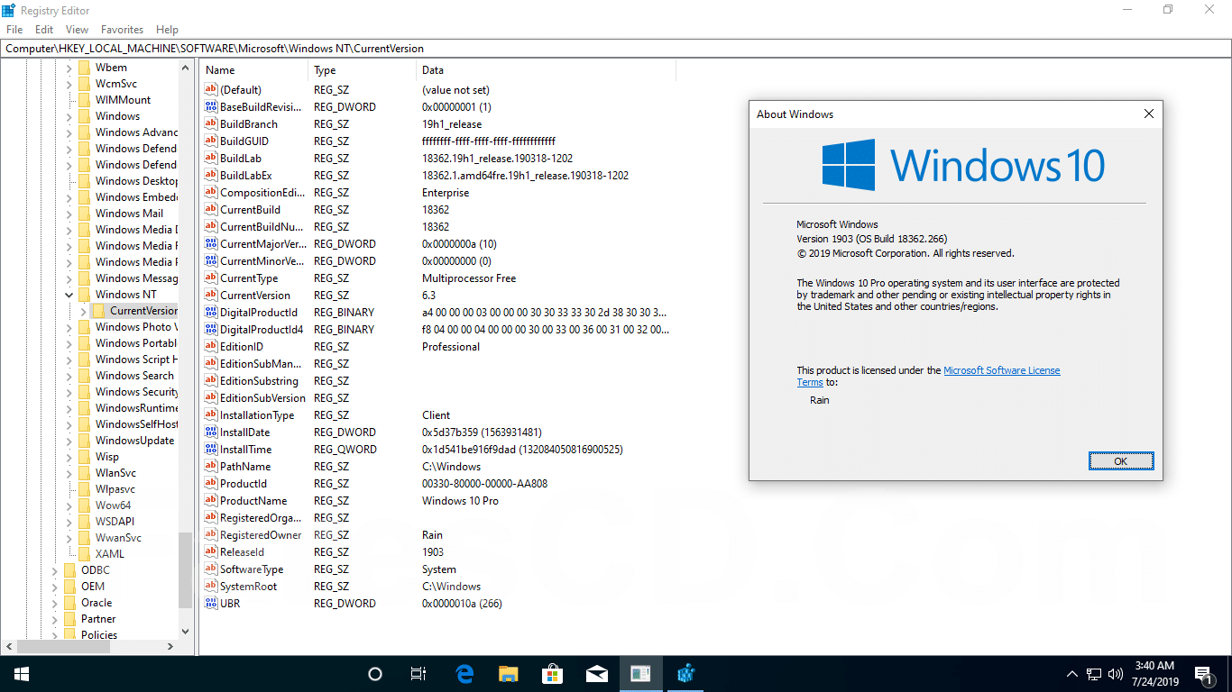Click the XAML folder icon

coord(85,554)
